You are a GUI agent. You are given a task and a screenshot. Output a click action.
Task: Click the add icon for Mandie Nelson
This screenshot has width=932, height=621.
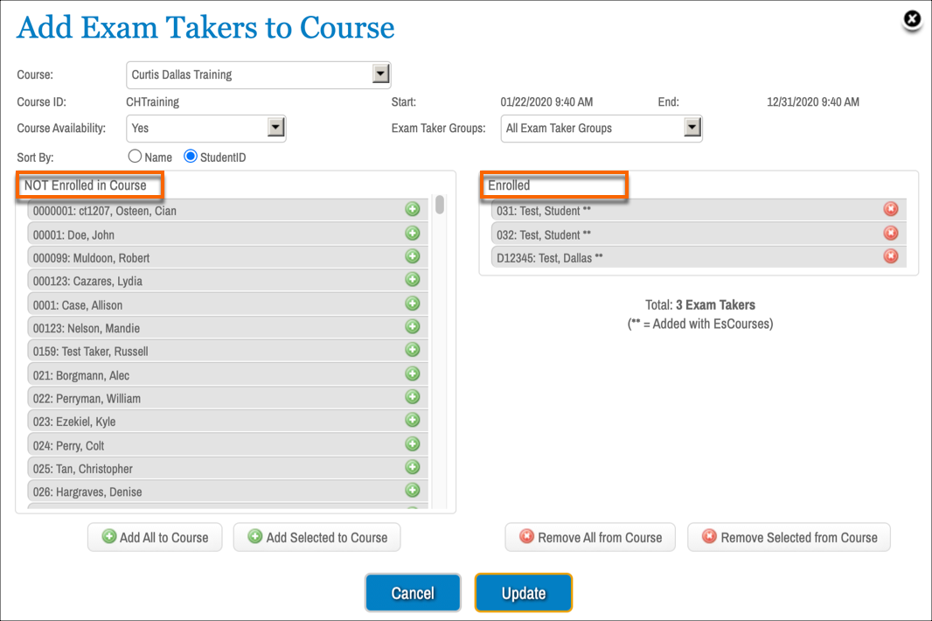(412, 327)
